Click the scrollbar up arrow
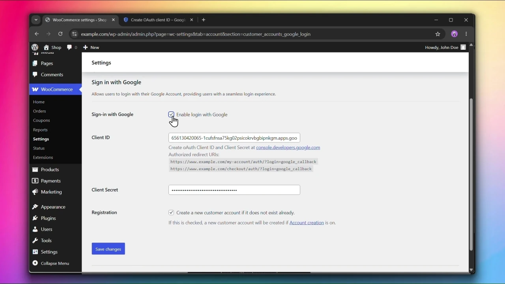 471,45
